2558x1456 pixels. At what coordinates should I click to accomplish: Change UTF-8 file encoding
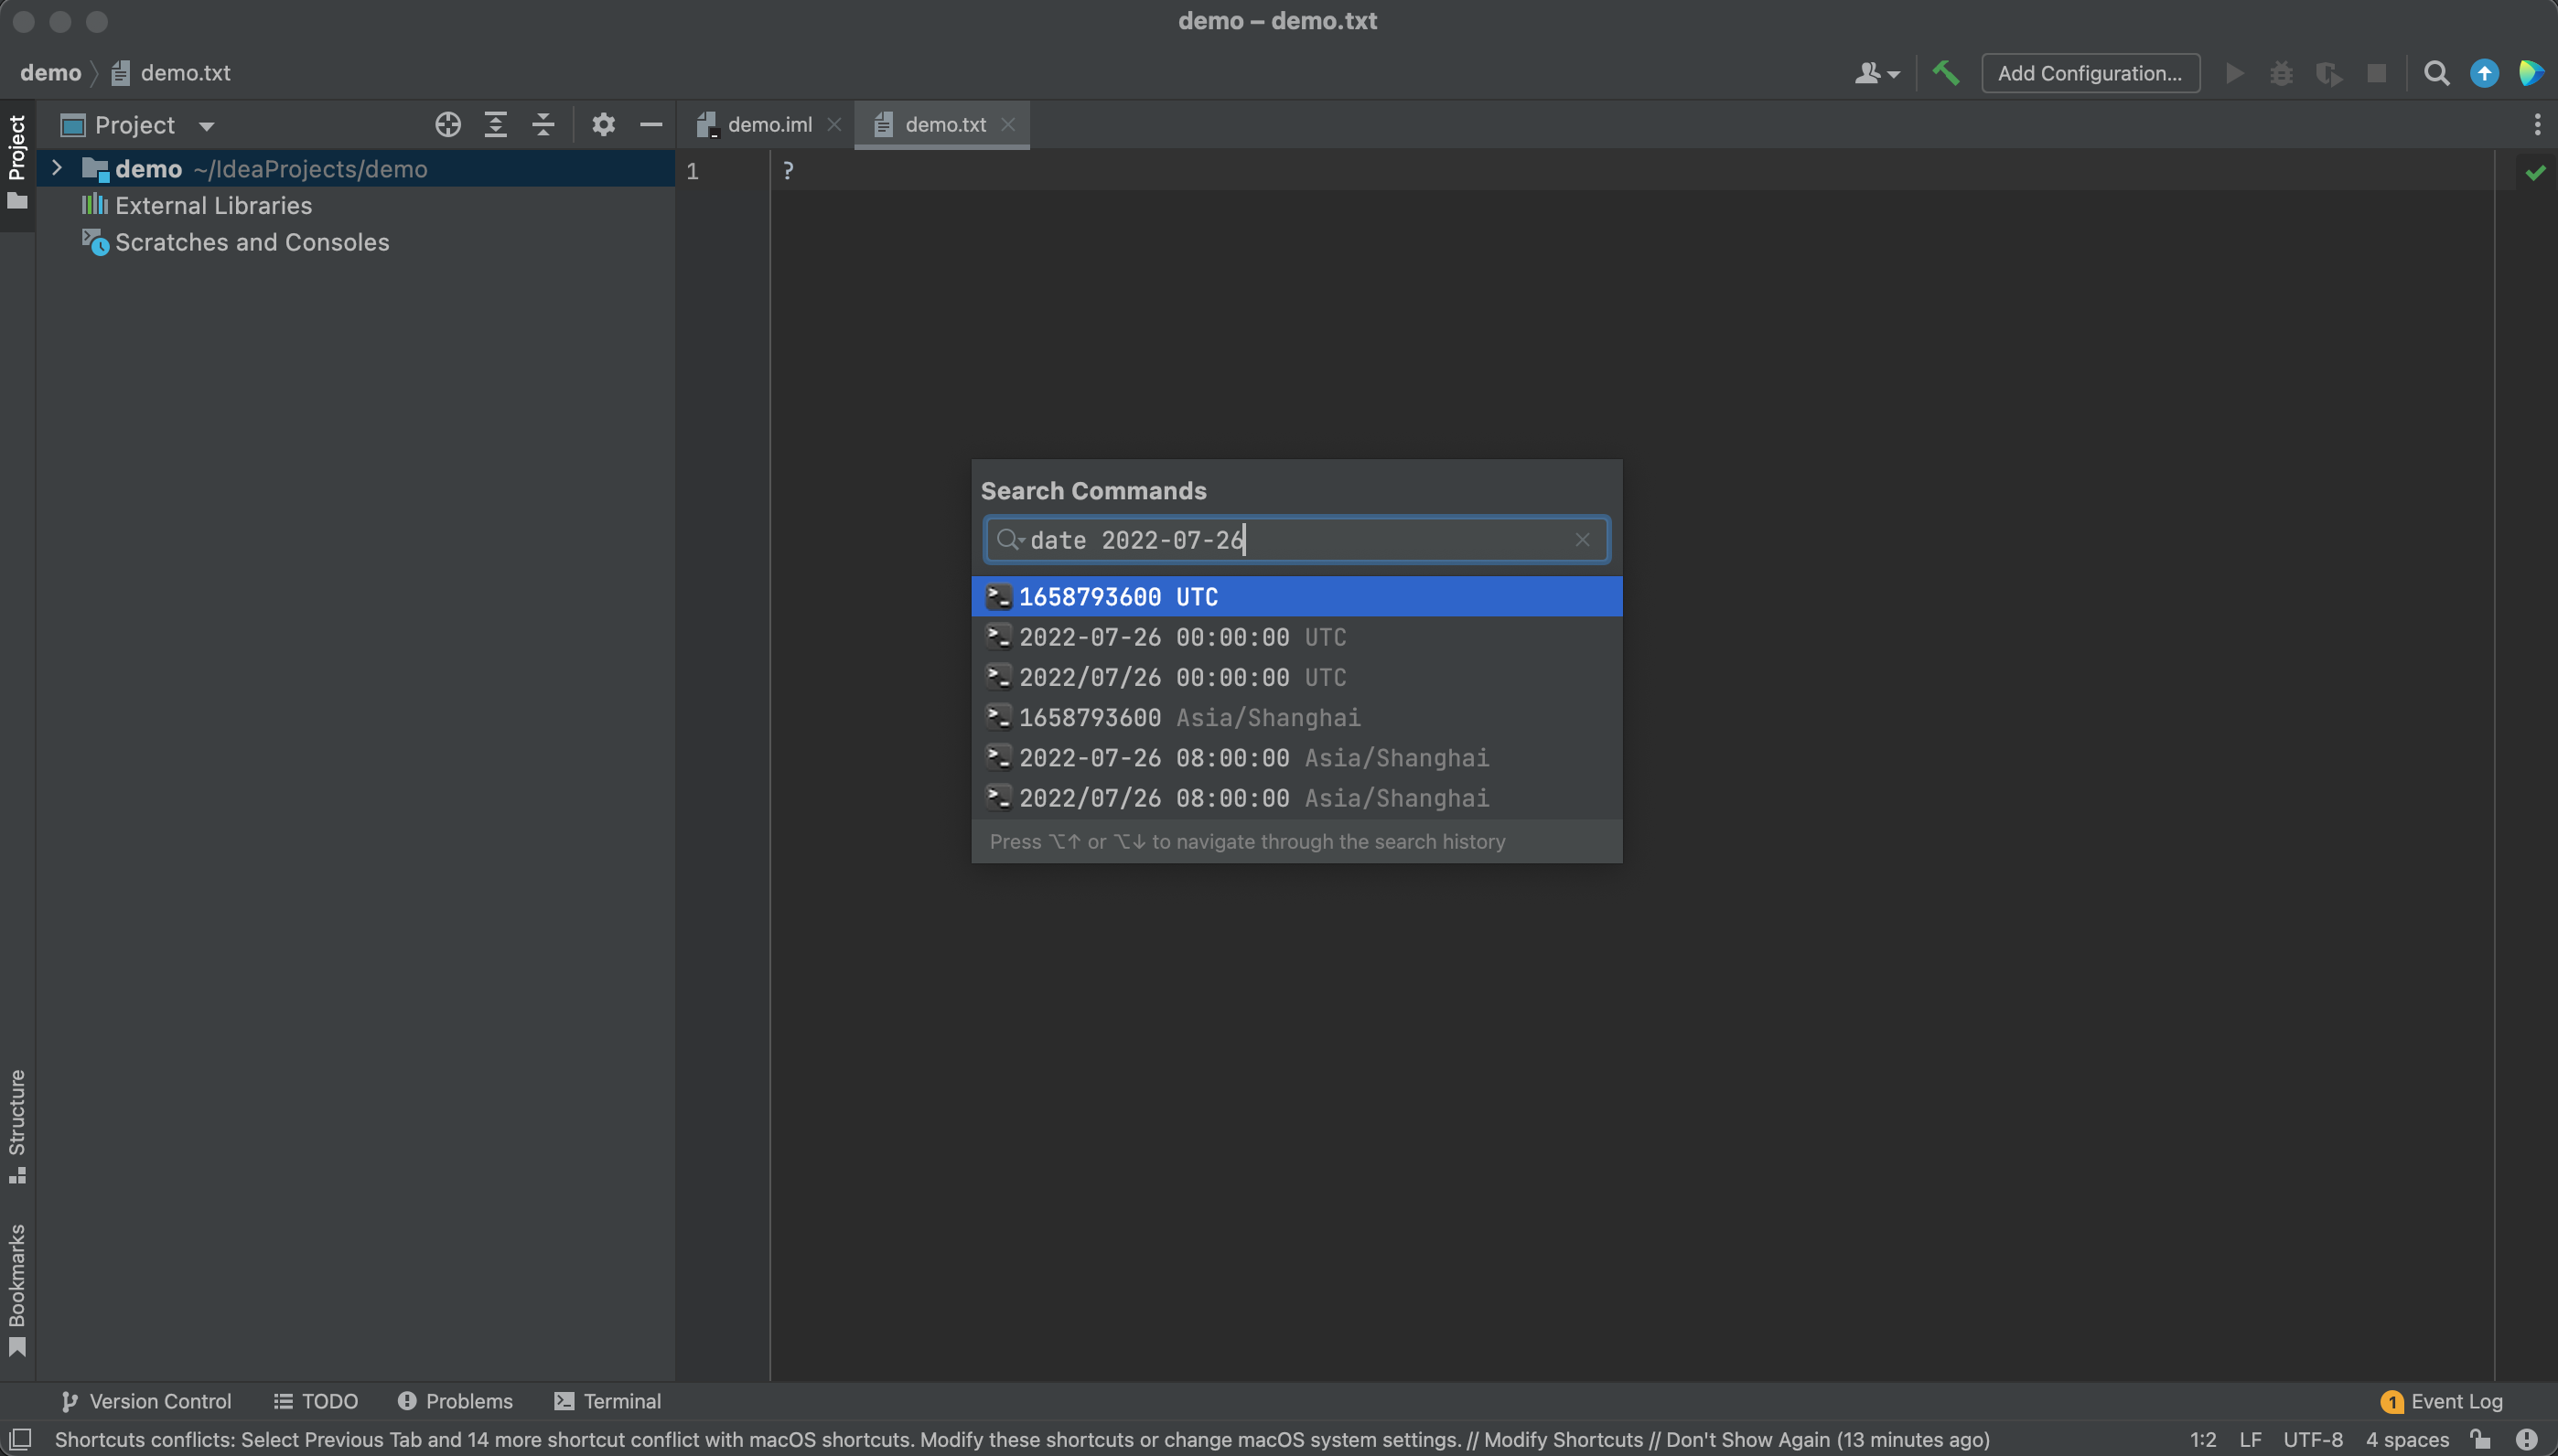[2313, 1440]
